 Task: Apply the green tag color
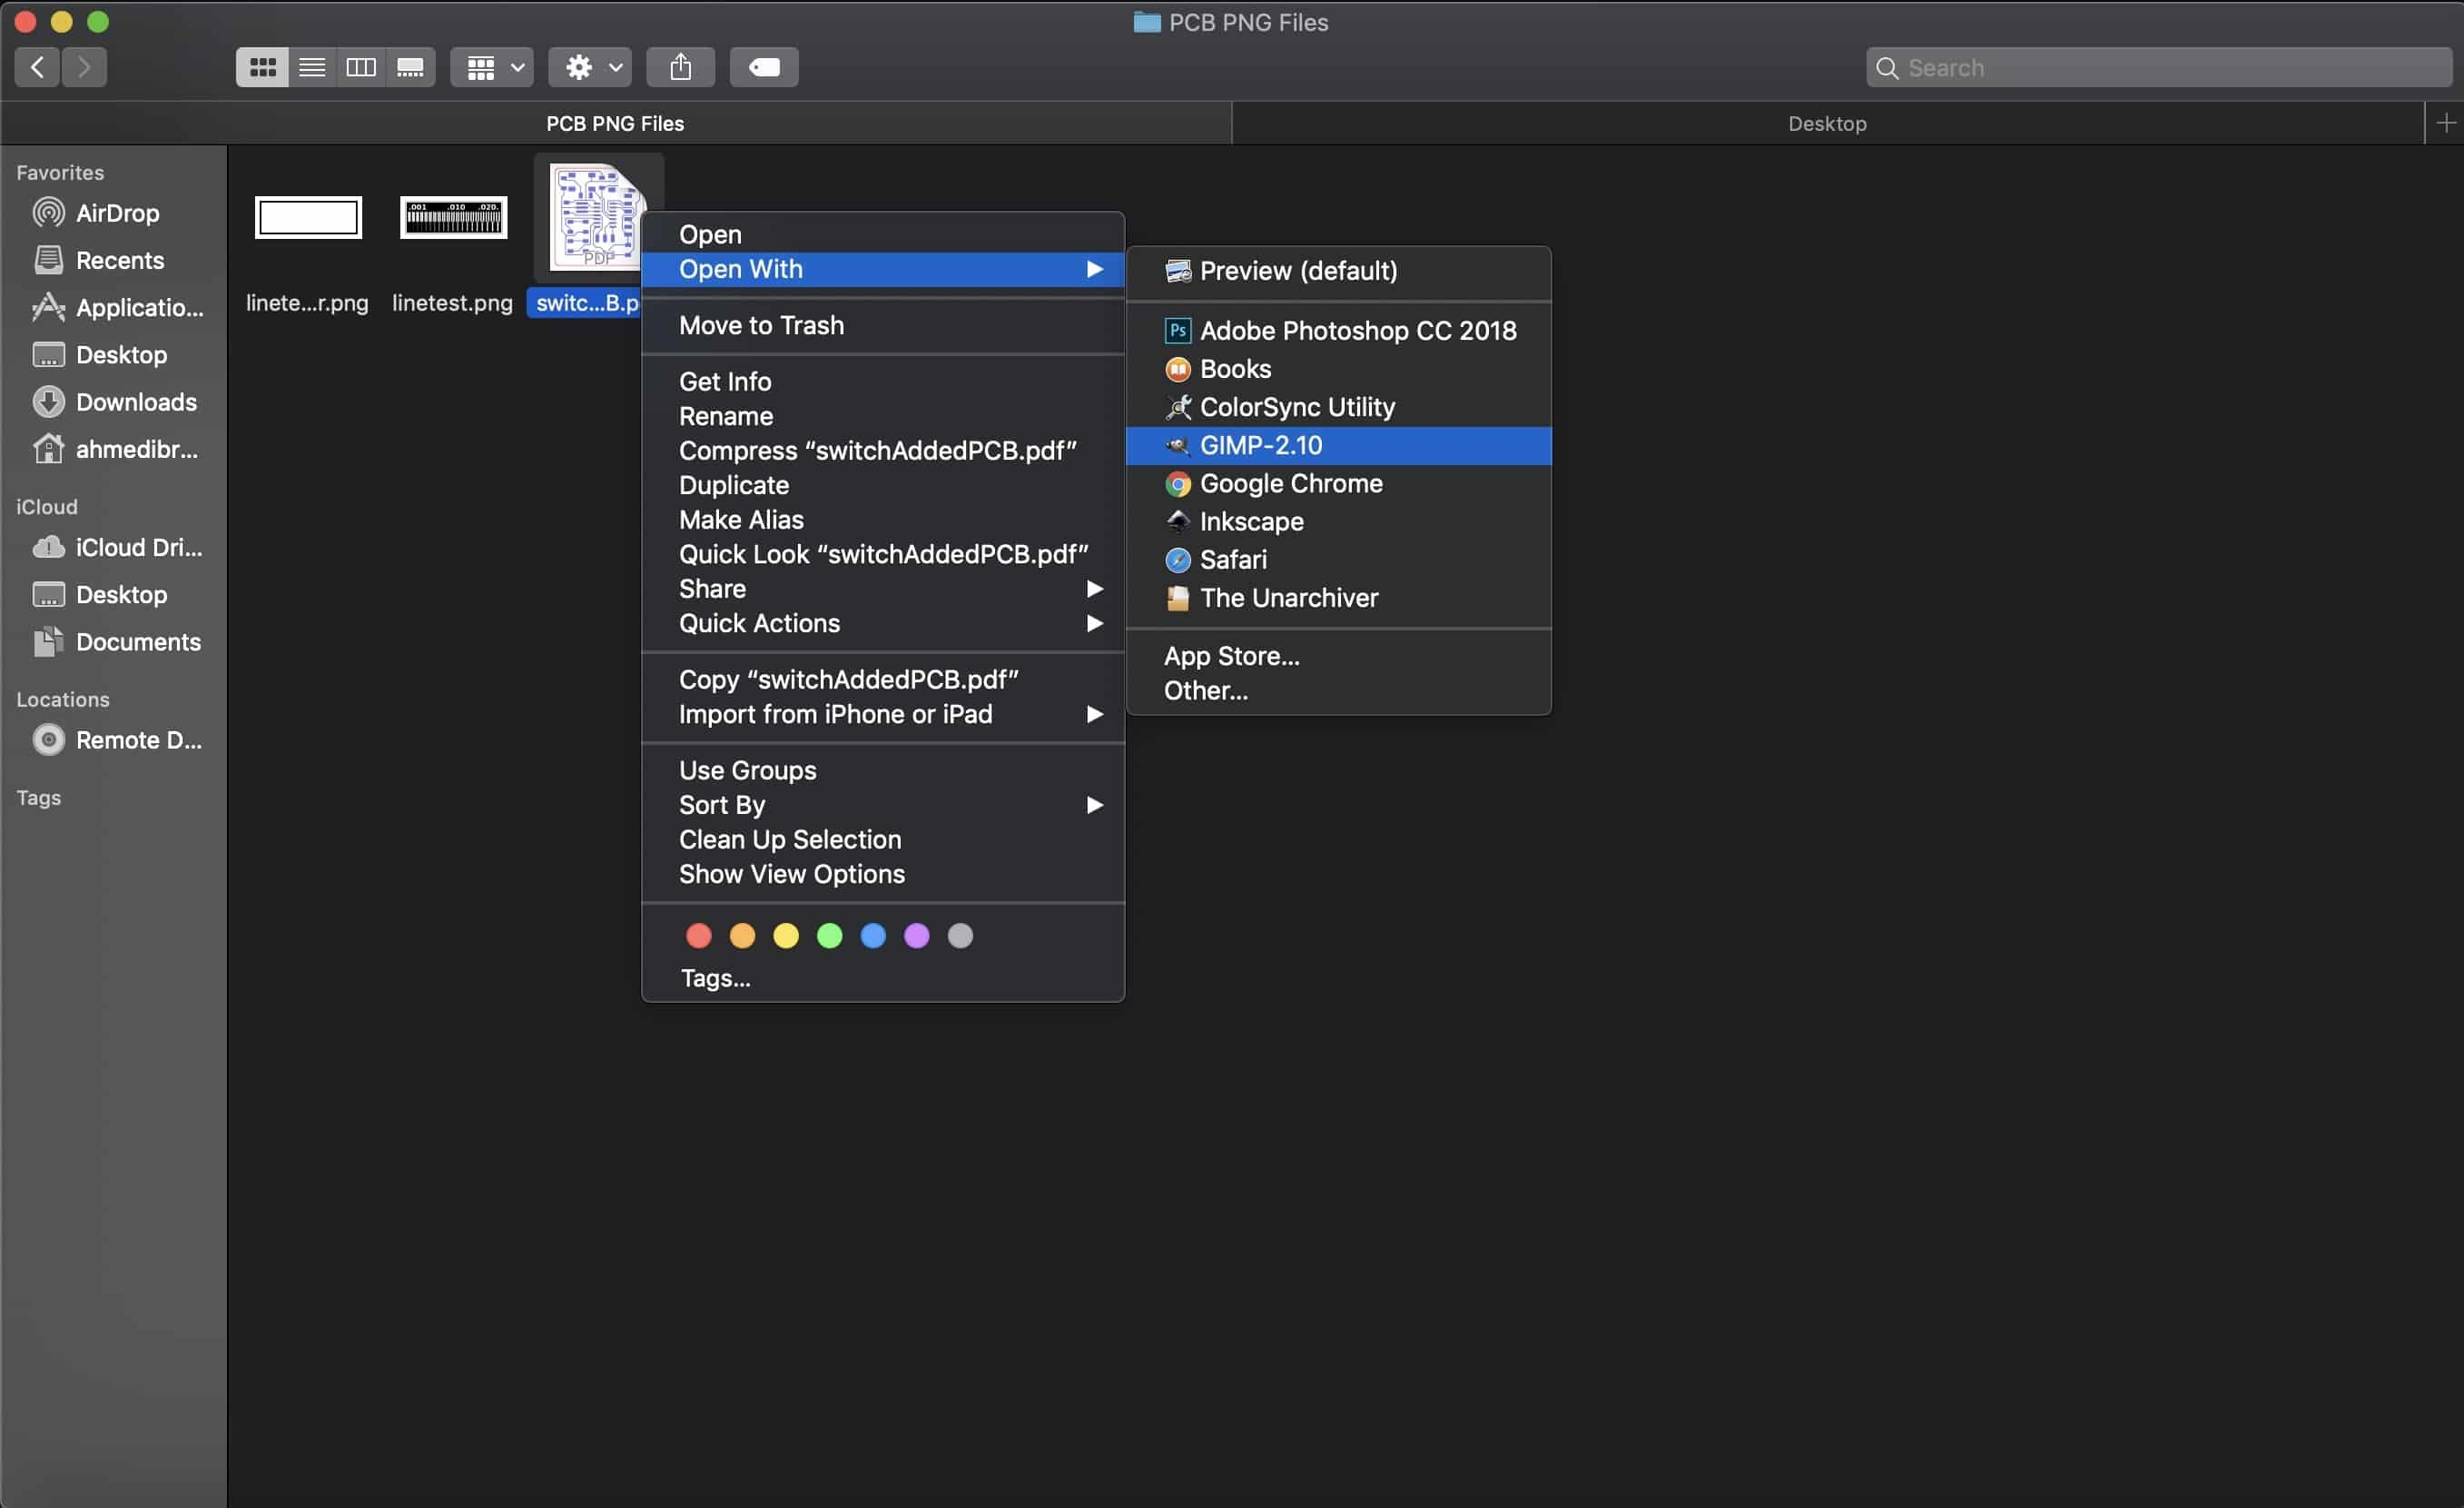(x=829, y=935)
